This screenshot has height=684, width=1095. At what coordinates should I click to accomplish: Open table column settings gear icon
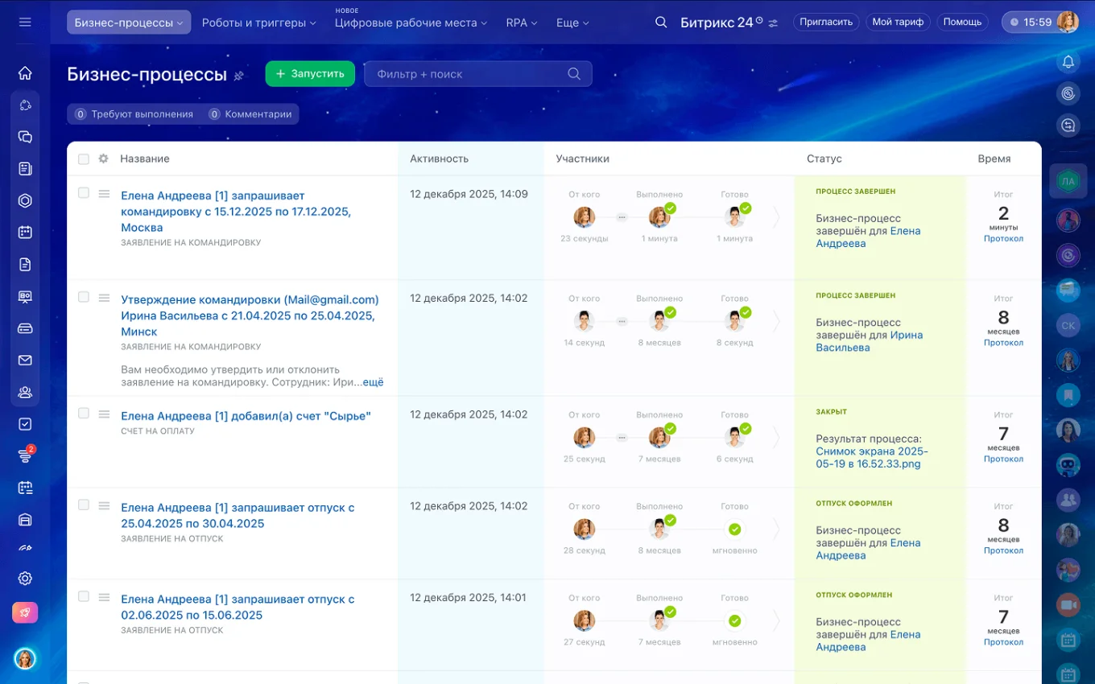[x=103, y=159]
